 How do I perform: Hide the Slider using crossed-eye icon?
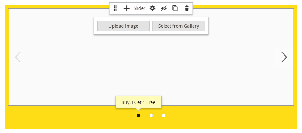tap(164, 8)
